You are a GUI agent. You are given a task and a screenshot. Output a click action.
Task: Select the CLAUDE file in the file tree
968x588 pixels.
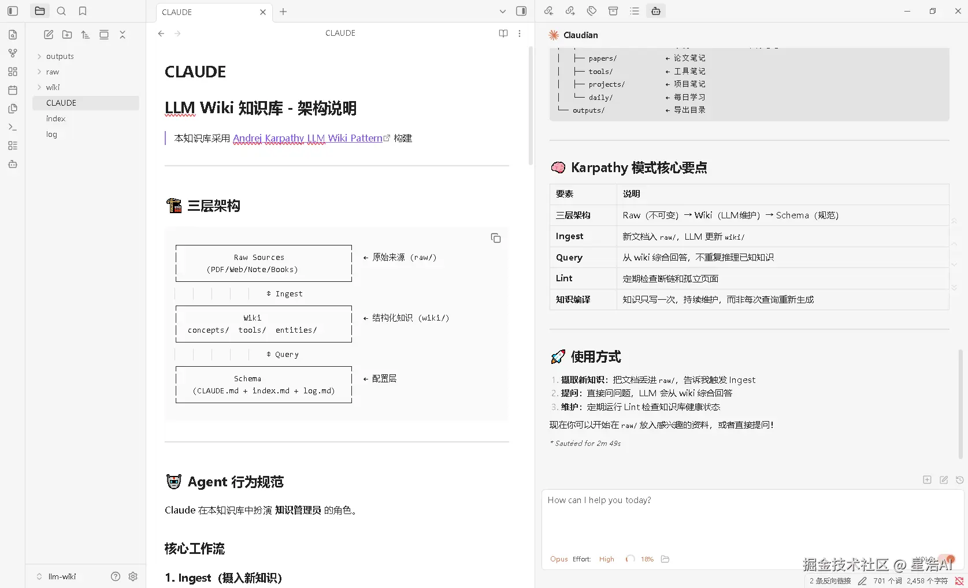coord(86,103)
